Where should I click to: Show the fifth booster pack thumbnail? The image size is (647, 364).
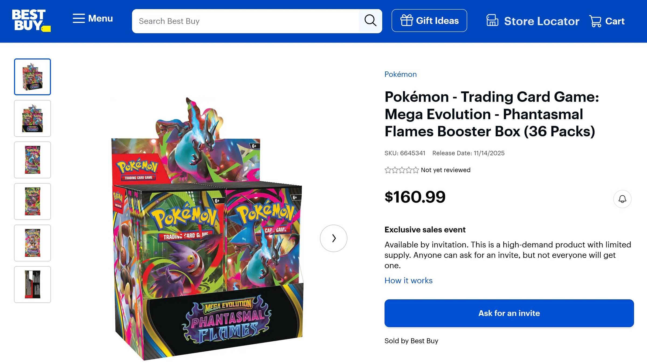[x=32, y=243]
